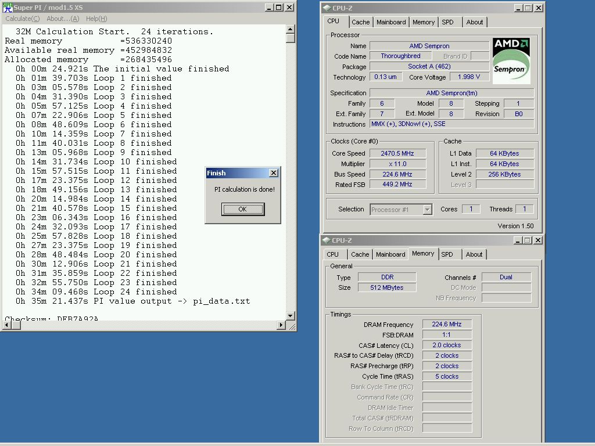Click the Code Name value 'Thoroughbred'

pyautogui.click(x=401, y=56)
